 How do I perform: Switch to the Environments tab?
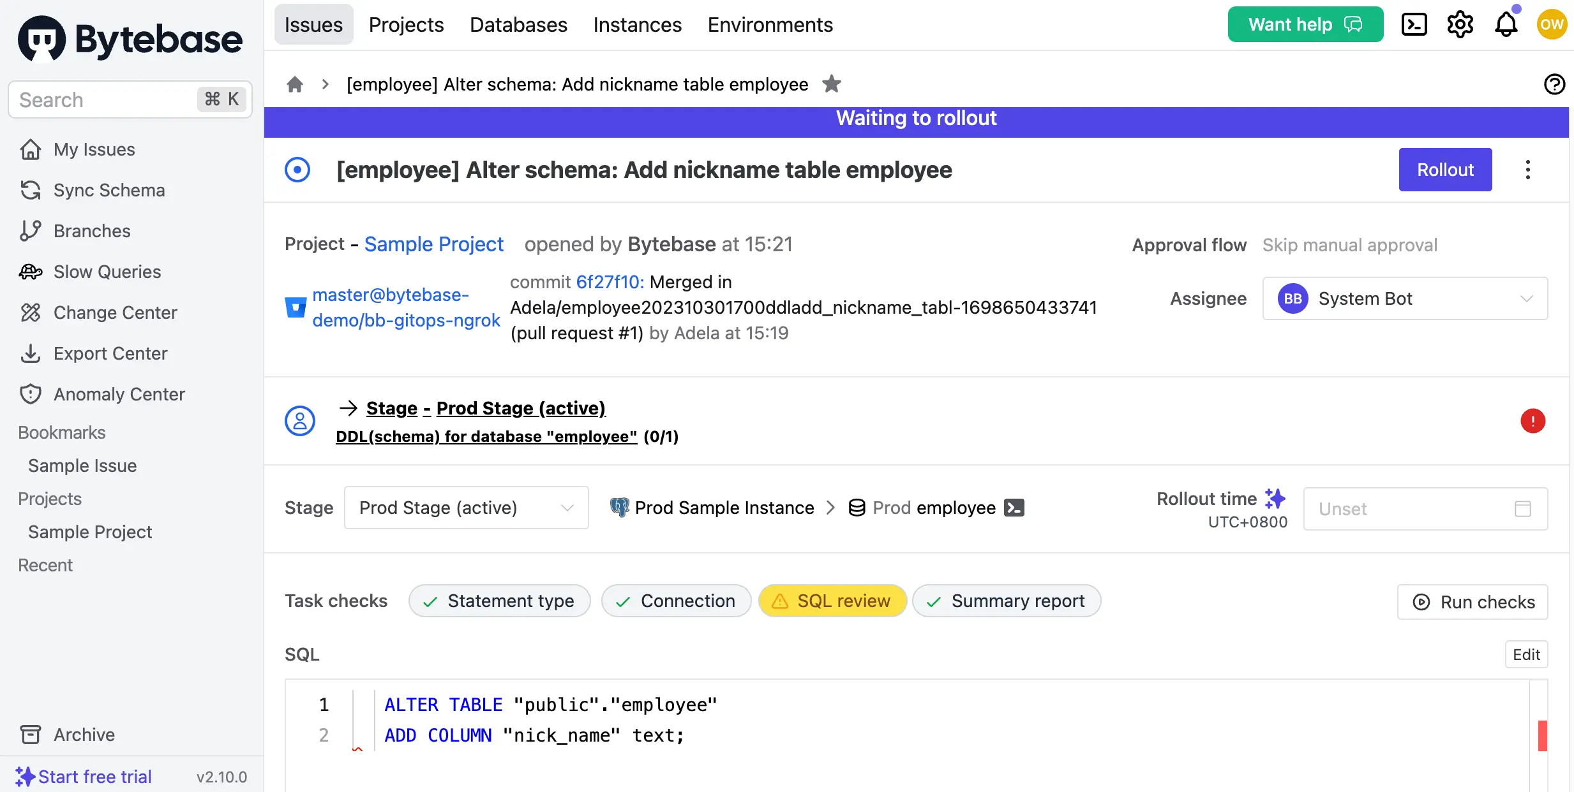[x=770, y=25]
